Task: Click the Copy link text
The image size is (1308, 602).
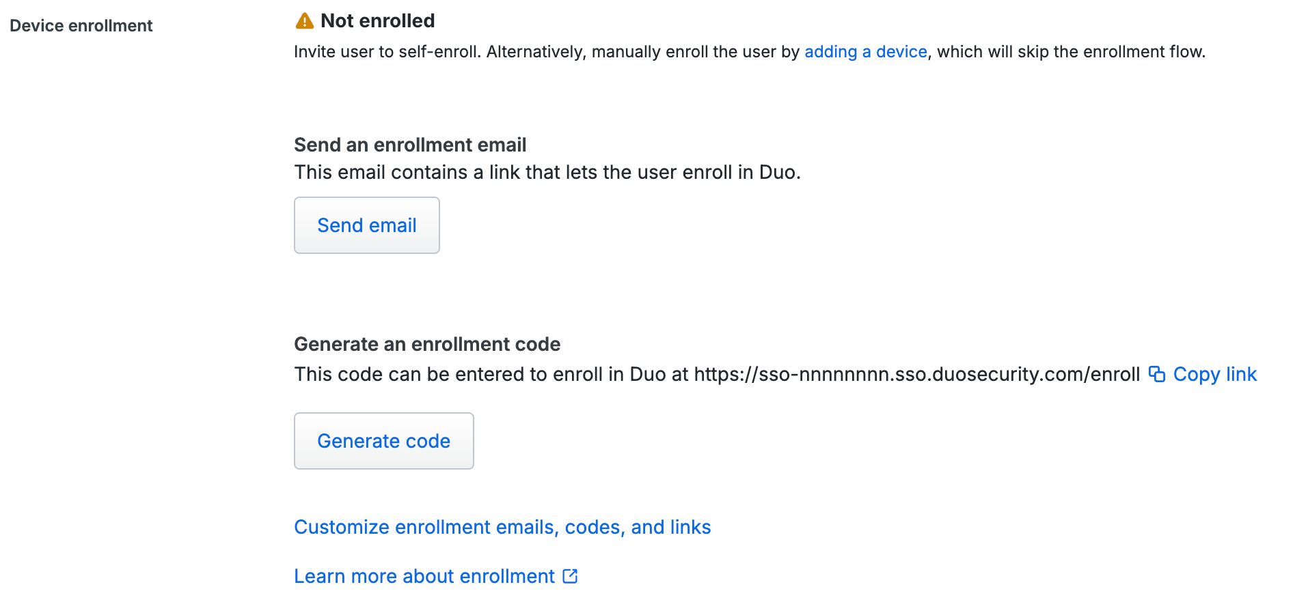Action: (1214, 374)
